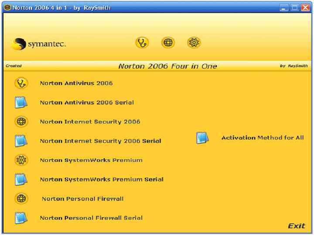This screenshot has height=235, width=314.
Task: Open Norton Antivirus 2006 Serial text link
Action: (x=87, y=102)
